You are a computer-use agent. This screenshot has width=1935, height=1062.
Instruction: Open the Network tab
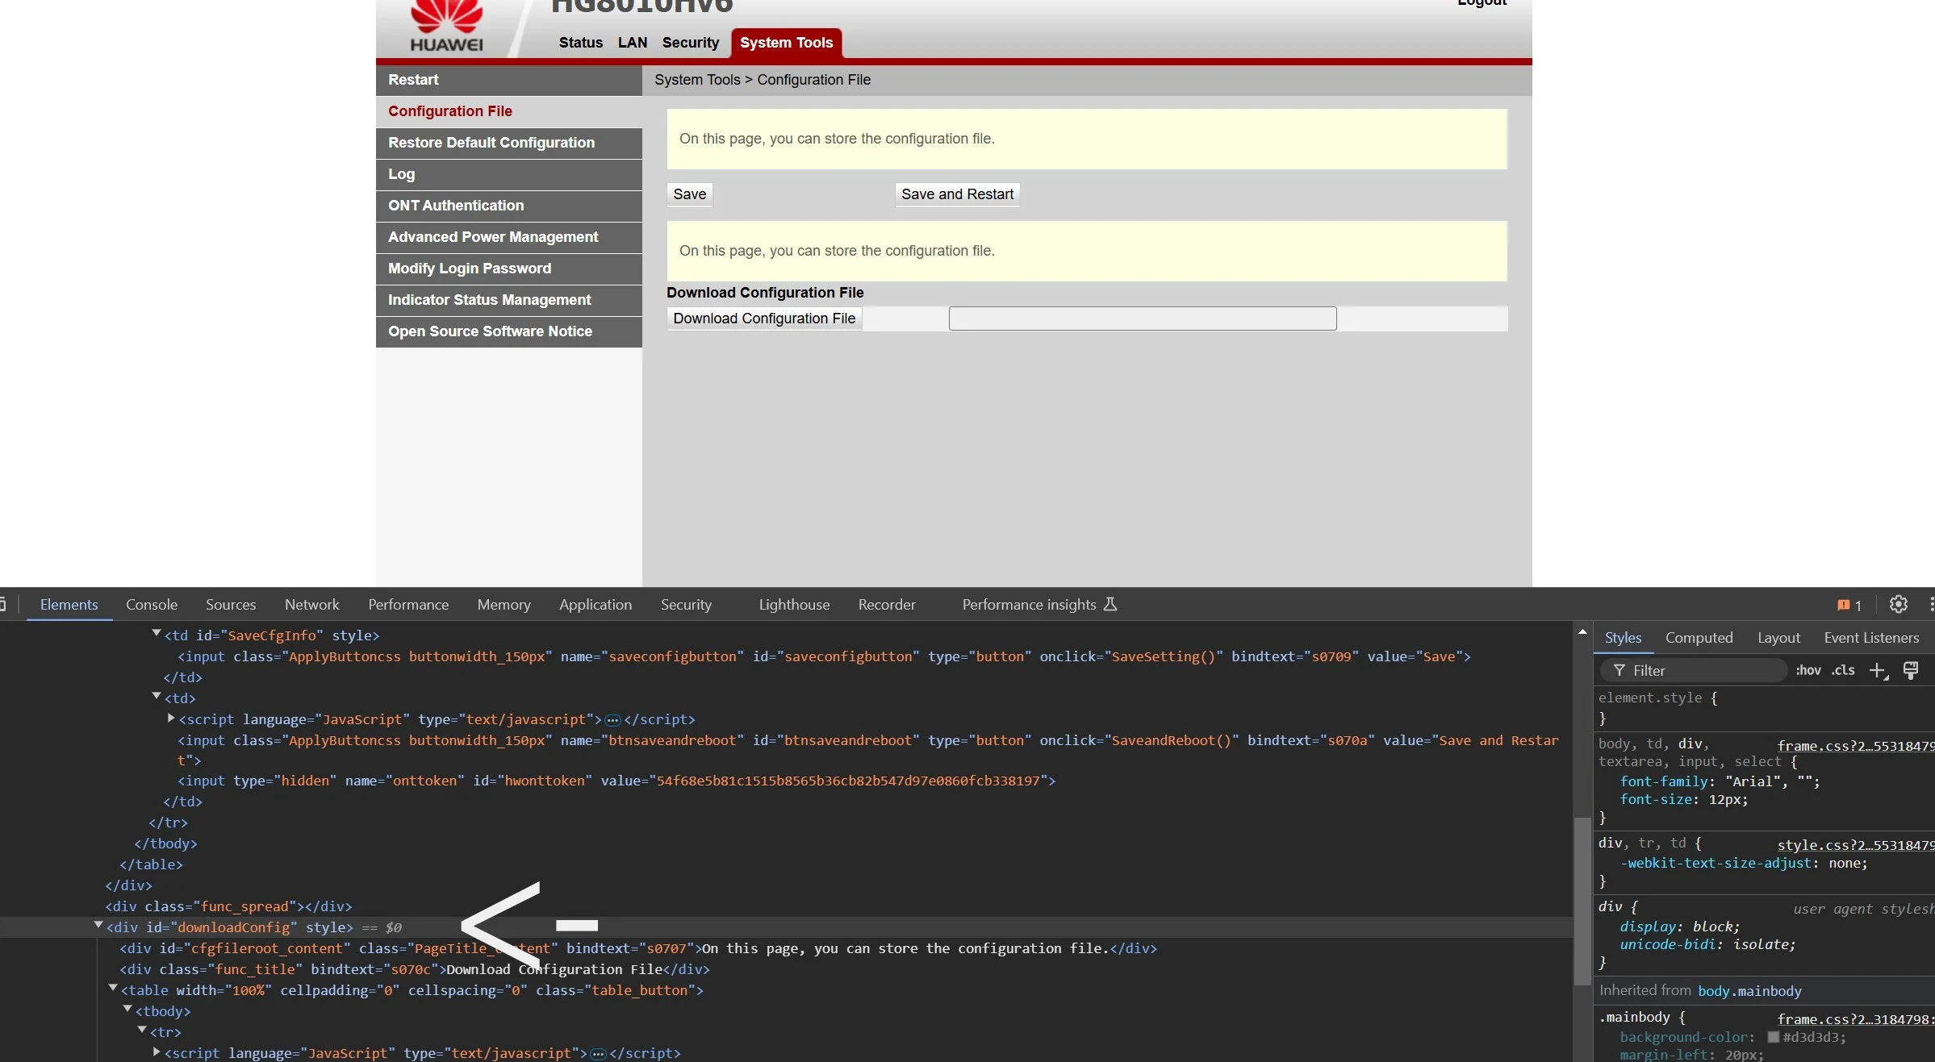click(x=311, y=604)
